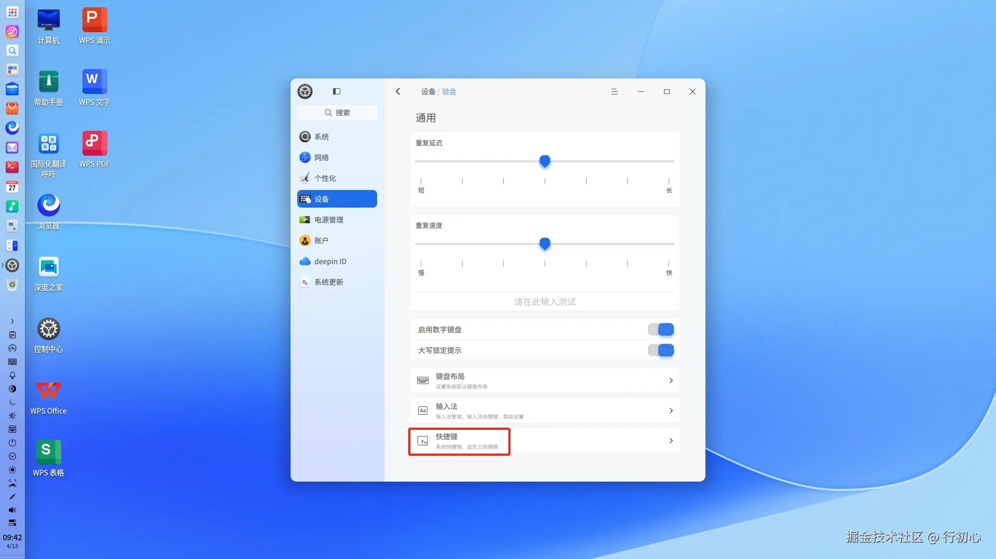Click the power button tray icon
Viewport: 996px width, 559px height.
(12, 443)
